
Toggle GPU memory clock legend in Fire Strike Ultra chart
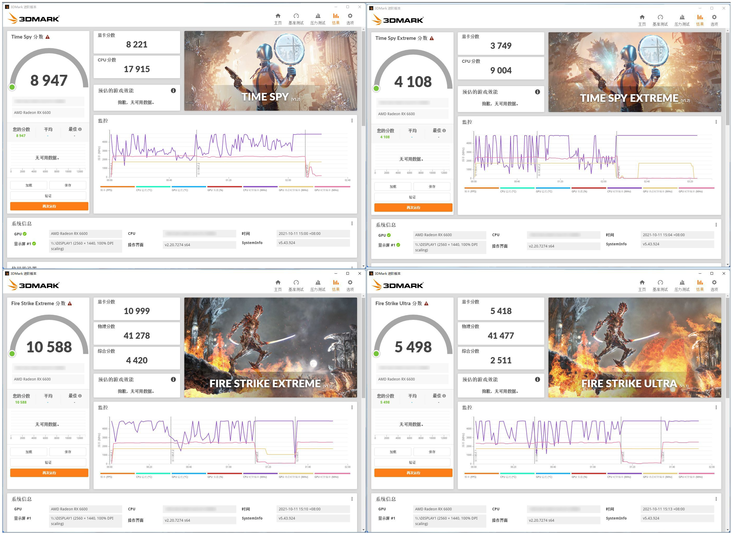(x=660, y=475)
